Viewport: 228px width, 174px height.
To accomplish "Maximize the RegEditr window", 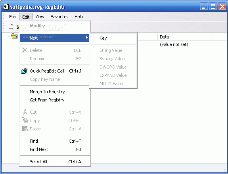I will 213,7.
